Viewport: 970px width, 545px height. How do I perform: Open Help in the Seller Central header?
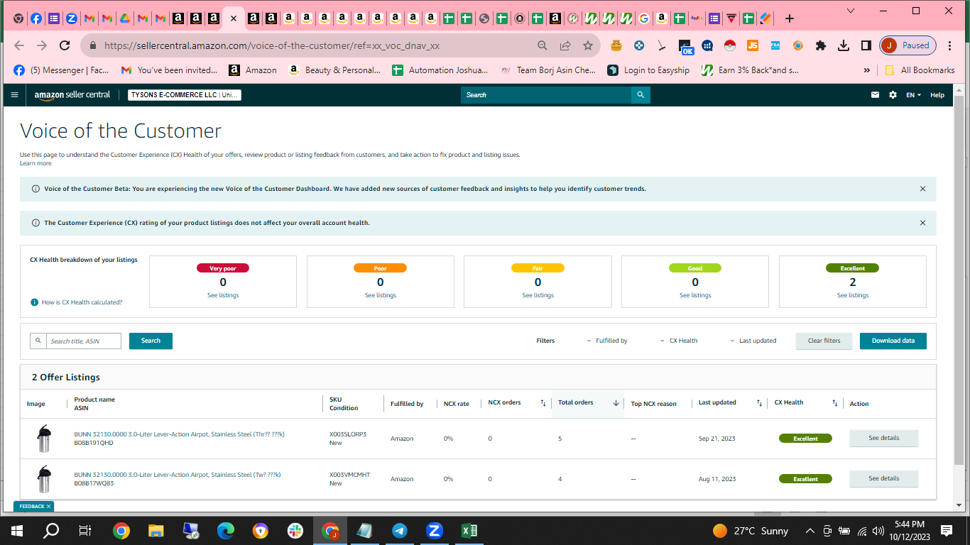(937, 94)
